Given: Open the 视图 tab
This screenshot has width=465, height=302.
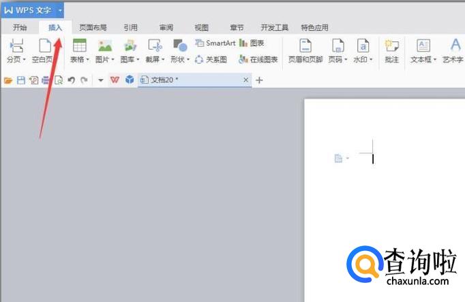Looking at the screenshot, I should [x=201, y=27].
